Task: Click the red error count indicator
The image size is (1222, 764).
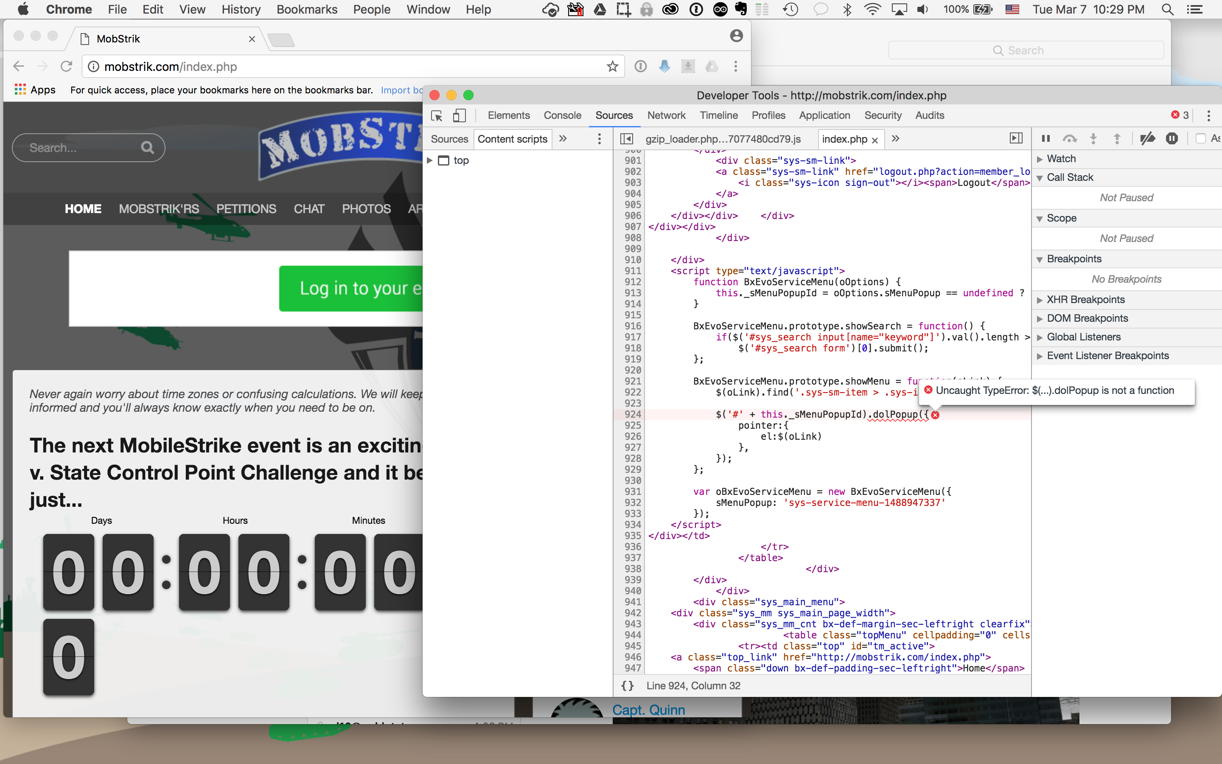Action: pyautogui.click(x=1180, y=115)
